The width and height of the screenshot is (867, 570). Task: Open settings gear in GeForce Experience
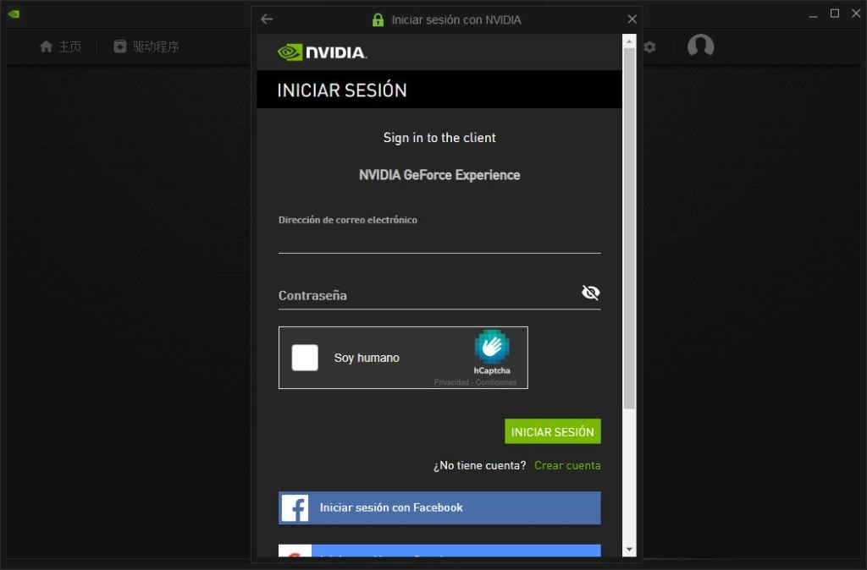click(x=650, y=47)
